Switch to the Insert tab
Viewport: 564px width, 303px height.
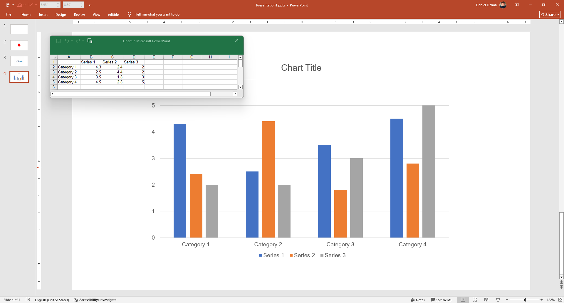point(43,14)
